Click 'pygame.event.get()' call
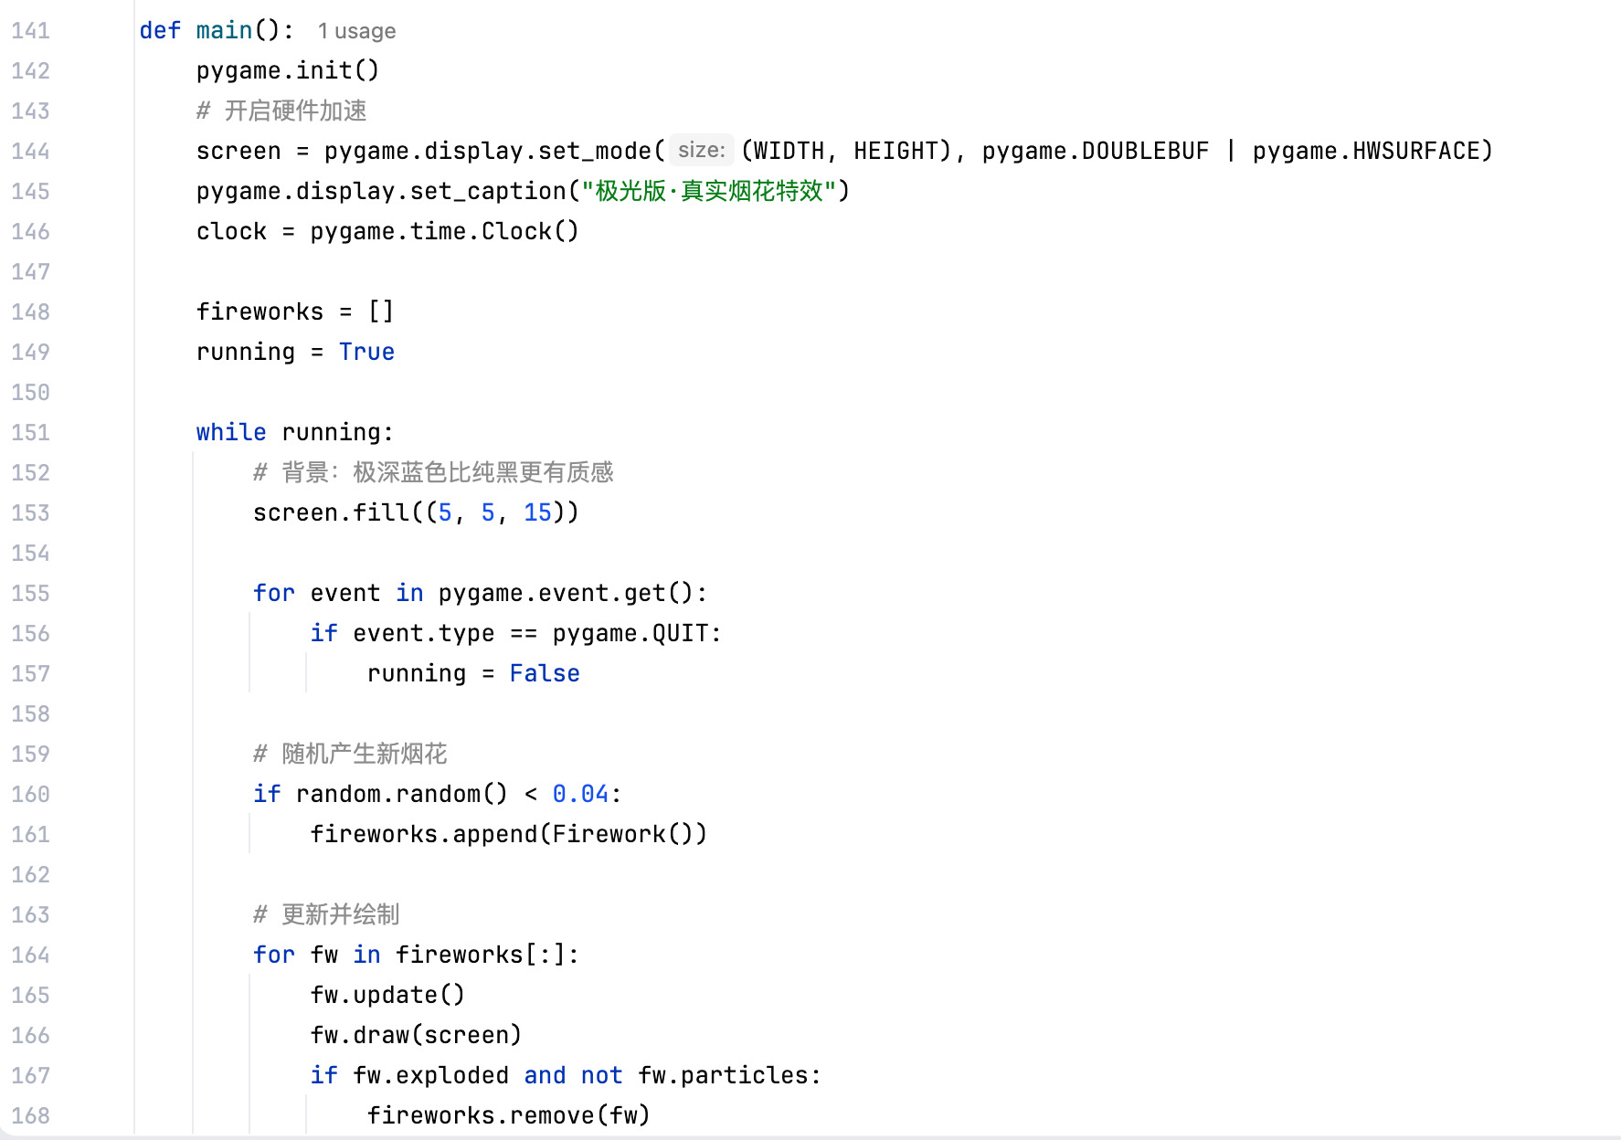1621x1140 pixels. (x=566, y=594)
